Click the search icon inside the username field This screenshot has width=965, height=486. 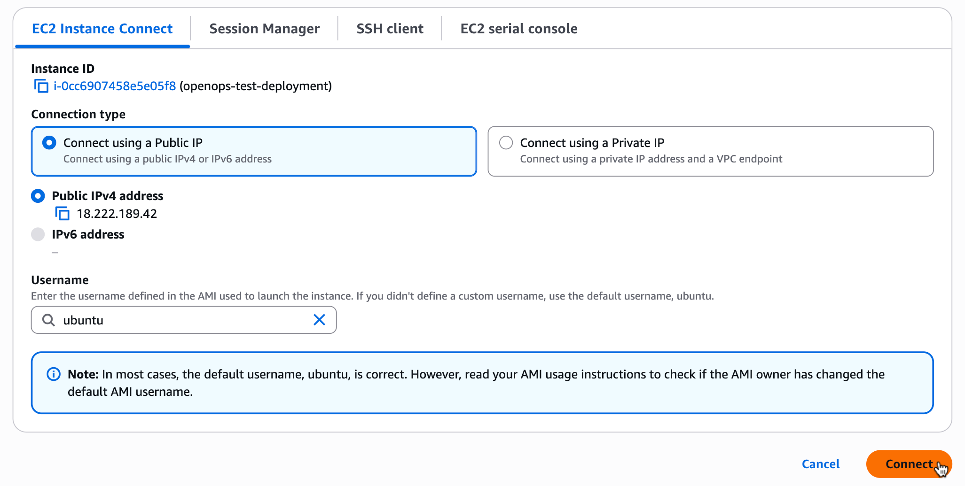coord(48,320)
